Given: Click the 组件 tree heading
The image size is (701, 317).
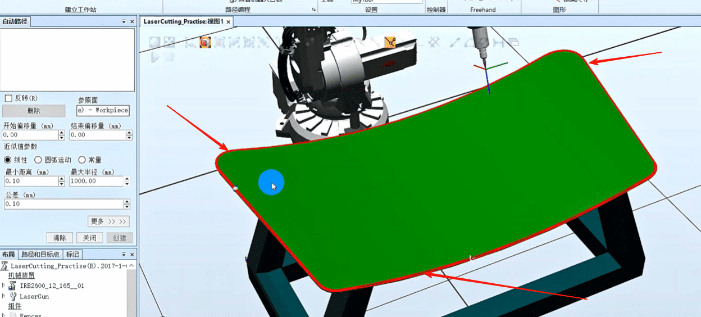Looking at the screenshot, I should point(15,306).
